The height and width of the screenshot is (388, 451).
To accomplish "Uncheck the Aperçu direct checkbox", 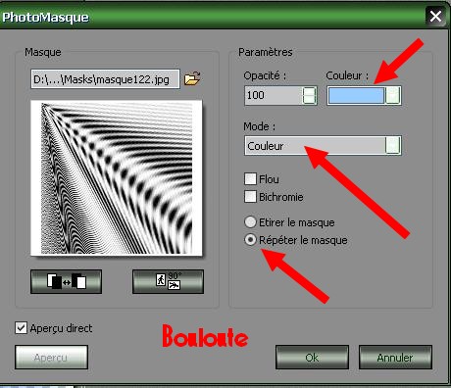I will pyautogui.click(x=21, y=328).
